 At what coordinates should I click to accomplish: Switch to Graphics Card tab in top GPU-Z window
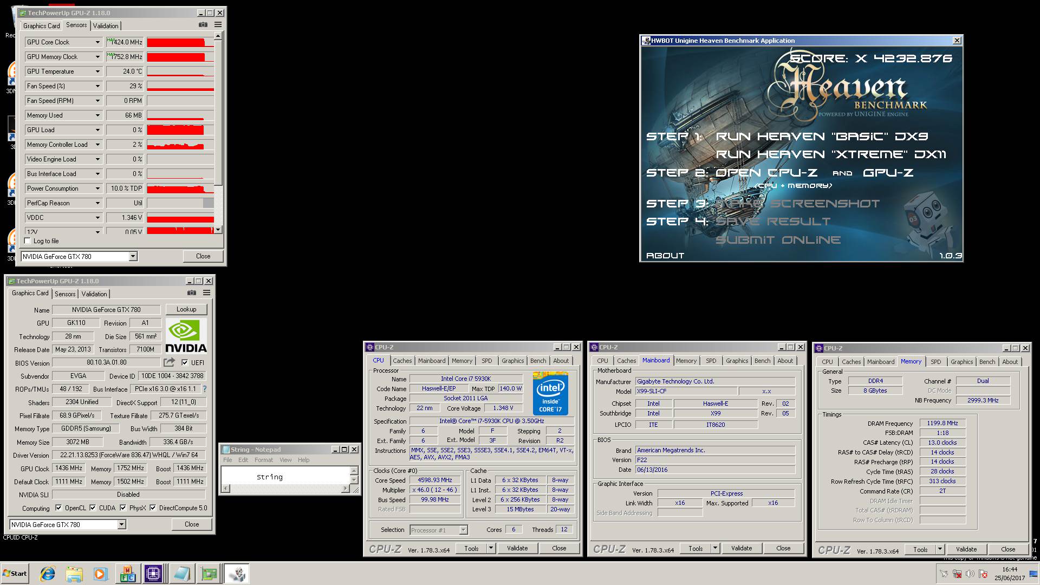point(42,25)
